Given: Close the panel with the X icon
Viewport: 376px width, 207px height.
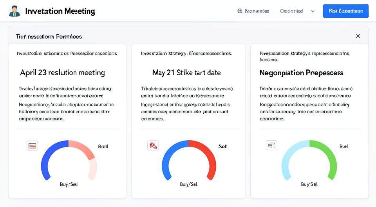Looking at the screenshot, I should pos(358,36).
